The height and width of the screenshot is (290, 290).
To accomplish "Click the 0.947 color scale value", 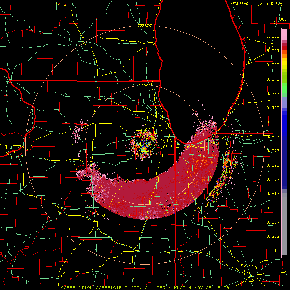I will click(x=273, y=51).
